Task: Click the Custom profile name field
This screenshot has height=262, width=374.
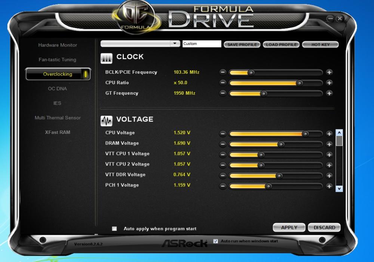Action: click(202, 44)
